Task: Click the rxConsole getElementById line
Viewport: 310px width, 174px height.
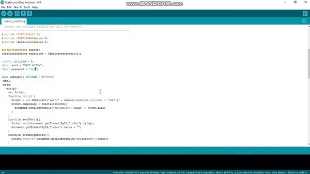Action: point(60,108)
